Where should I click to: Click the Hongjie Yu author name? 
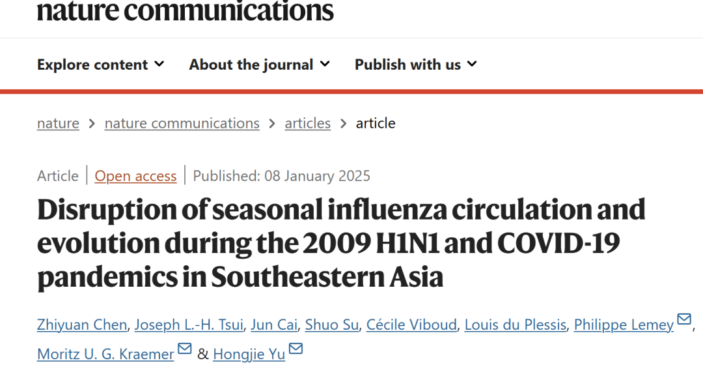pos(249,354)
